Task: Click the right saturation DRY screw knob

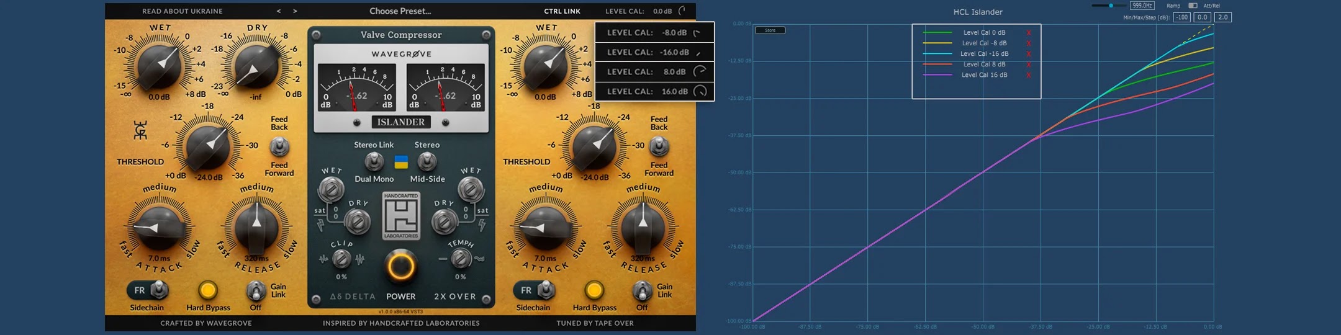Action: (x=444, y=221)
